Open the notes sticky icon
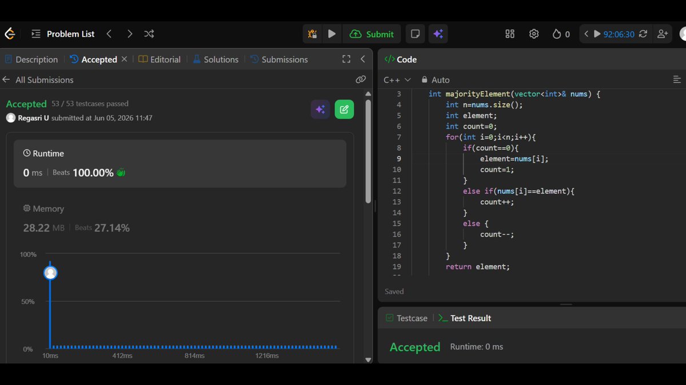The width and height of the screenshot is (686, 385). click(x=414, y=34)
